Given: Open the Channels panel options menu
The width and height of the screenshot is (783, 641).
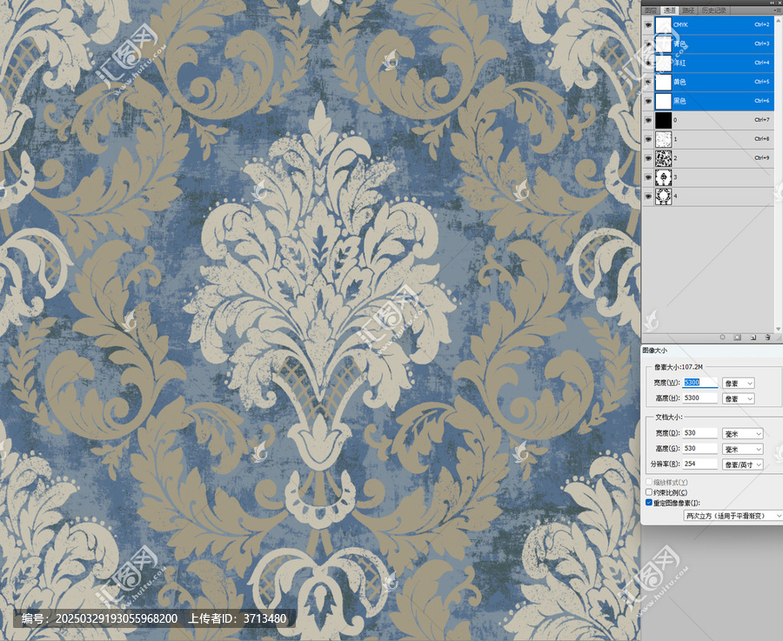Looking at the screenshot, I should [x=778, y=10].
